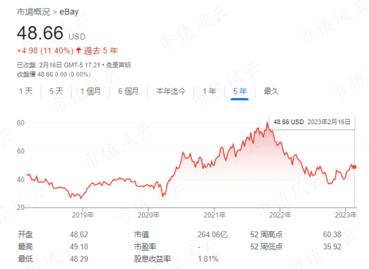Click the 收盤價 48.66 closing price line
Viewport: 369px width, 269px height.
[x=54, y=74]
